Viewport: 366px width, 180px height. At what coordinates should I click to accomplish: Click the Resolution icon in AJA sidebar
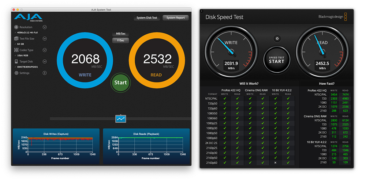16,27
